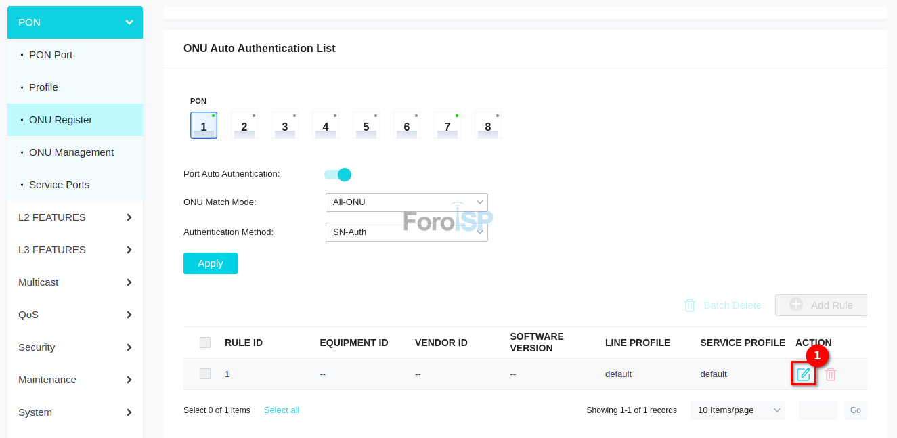The height and width of the screenshot is (438, 897).
Task: Click the Apply button
Action: click(211, 263)
